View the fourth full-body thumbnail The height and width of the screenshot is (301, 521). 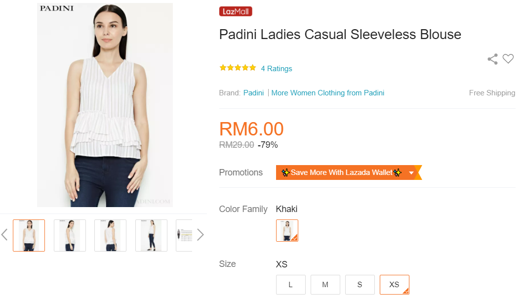click(151, 235)
